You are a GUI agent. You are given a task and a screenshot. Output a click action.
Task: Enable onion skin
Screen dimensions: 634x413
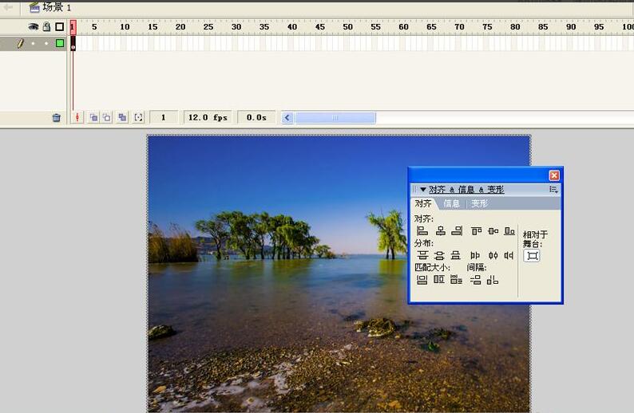pos(93,117)
